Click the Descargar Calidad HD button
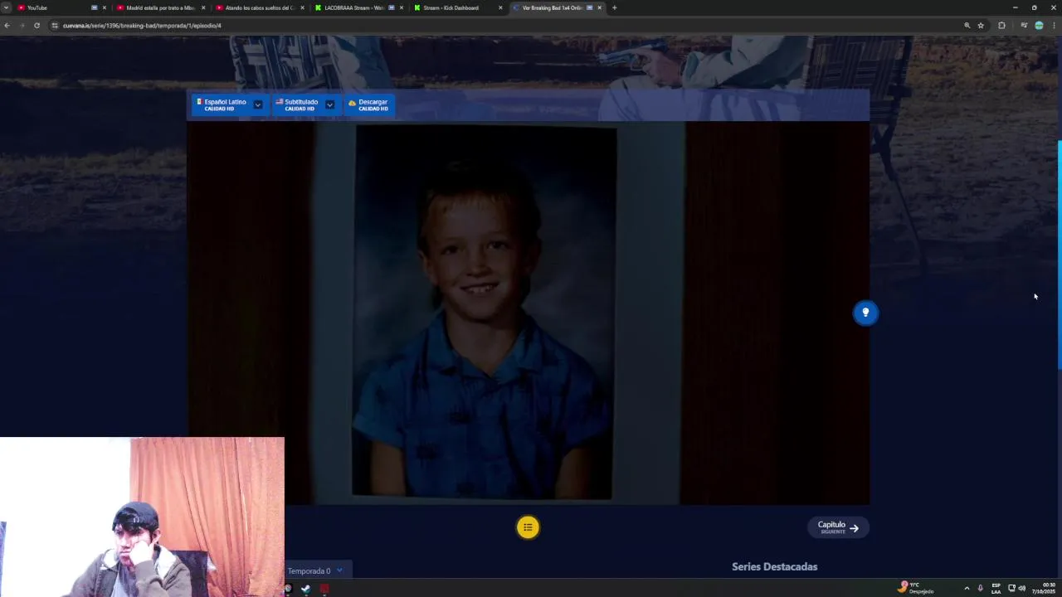The width and height of the screenshot is (1062, 597). (x=369, y=105)
